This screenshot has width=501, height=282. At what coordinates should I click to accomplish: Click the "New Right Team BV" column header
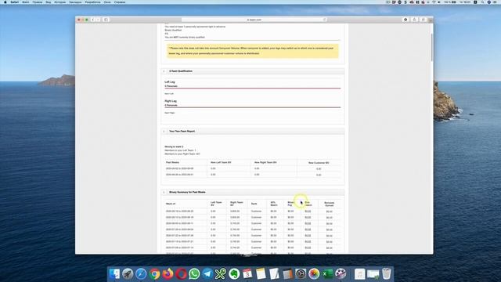[265, 162]
